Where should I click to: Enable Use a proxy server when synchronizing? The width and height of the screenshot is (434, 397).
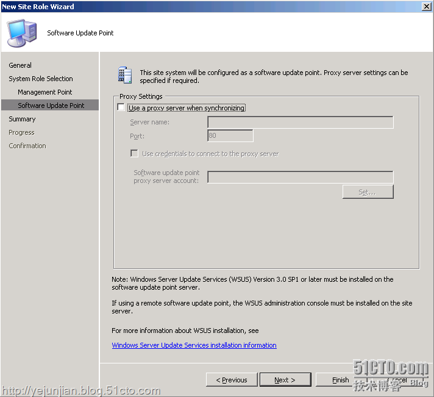pos(121,107)
